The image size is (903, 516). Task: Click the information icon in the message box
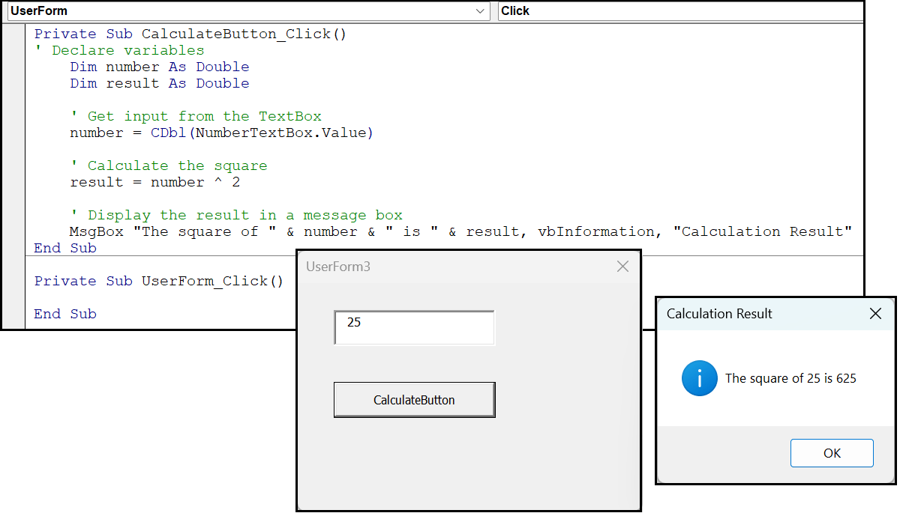click(699, 378)
